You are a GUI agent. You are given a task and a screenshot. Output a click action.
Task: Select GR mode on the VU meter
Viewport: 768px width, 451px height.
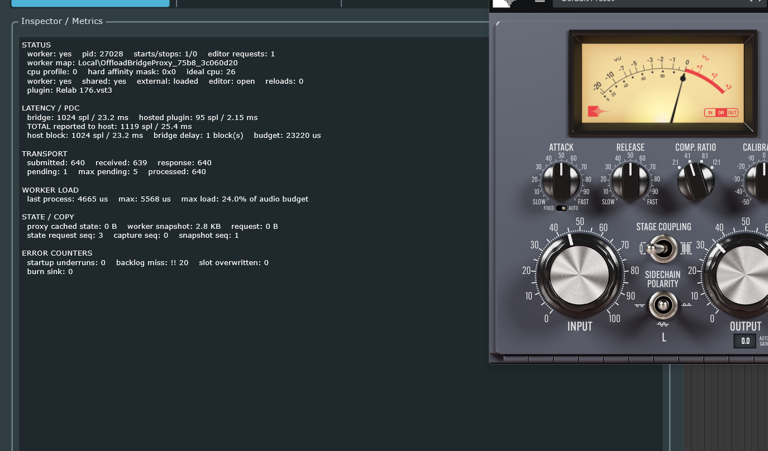(721, 112)
